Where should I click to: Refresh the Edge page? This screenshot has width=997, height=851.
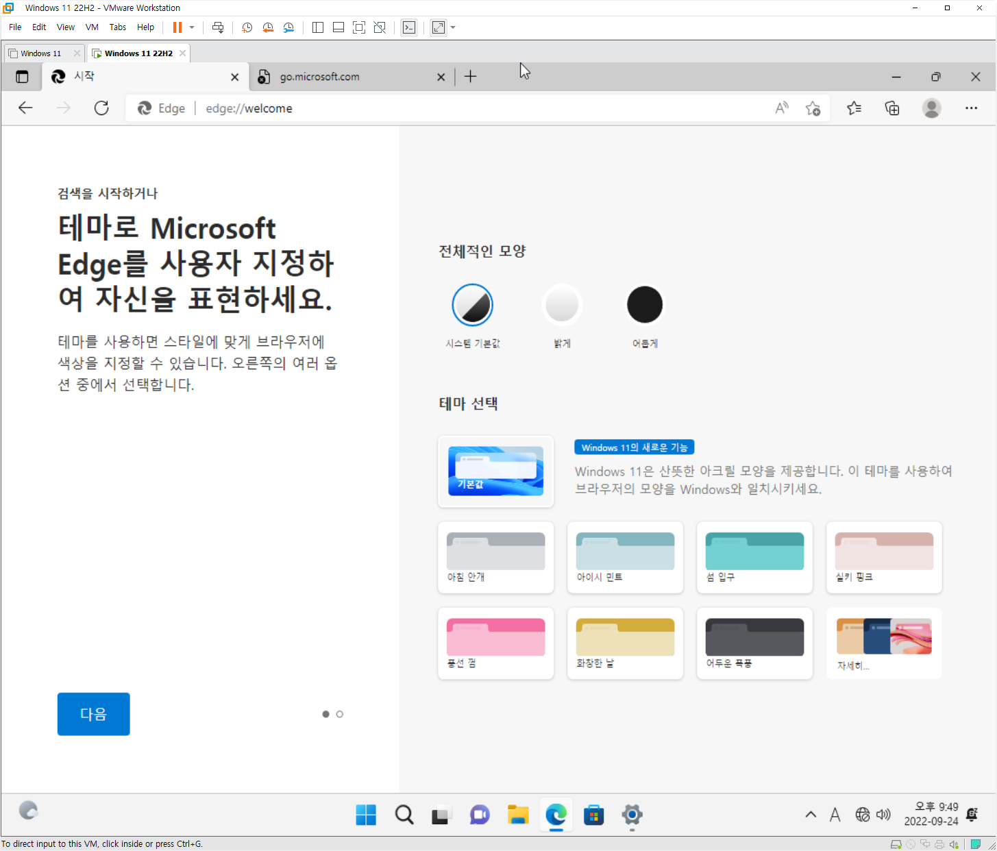(x=101, y=108)
